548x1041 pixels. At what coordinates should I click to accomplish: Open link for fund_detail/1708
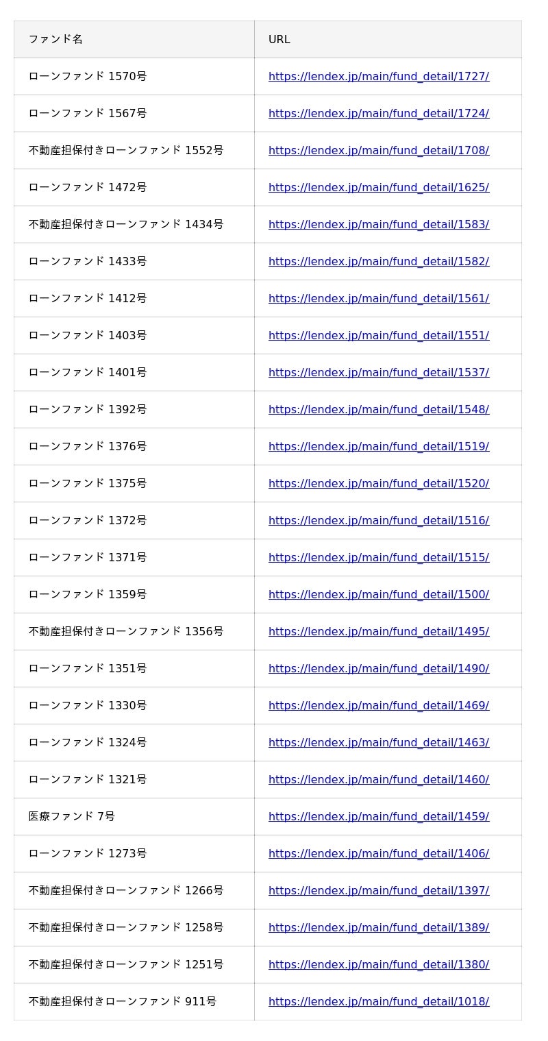378,151
